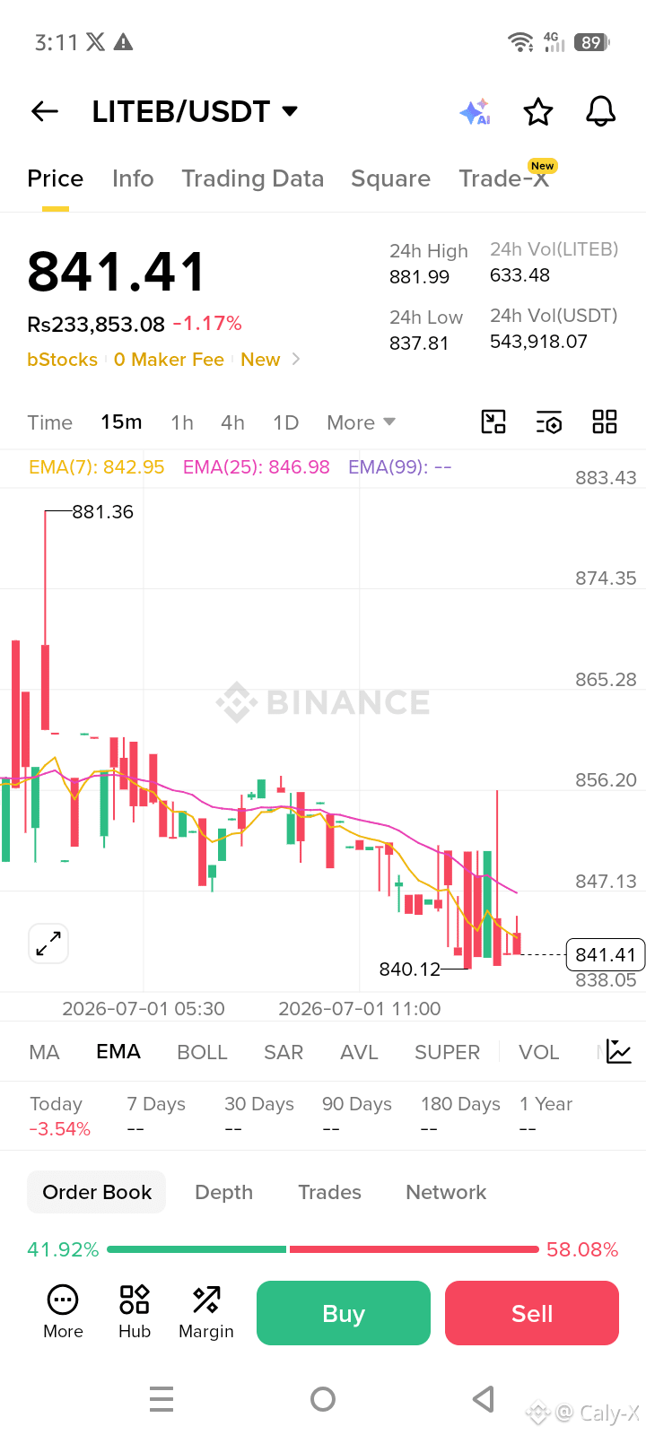Open indicator settings chart icon

click(619, 1051)
